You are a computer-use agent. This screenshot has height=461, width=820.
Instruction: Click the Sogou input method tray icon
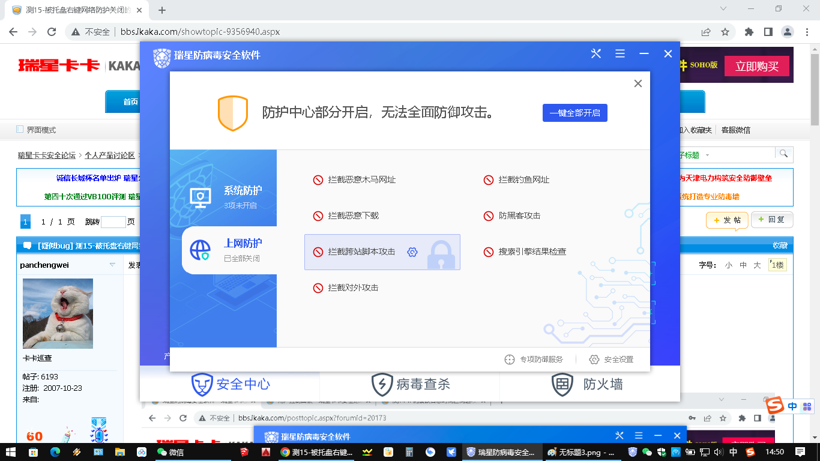click(750, 452)
